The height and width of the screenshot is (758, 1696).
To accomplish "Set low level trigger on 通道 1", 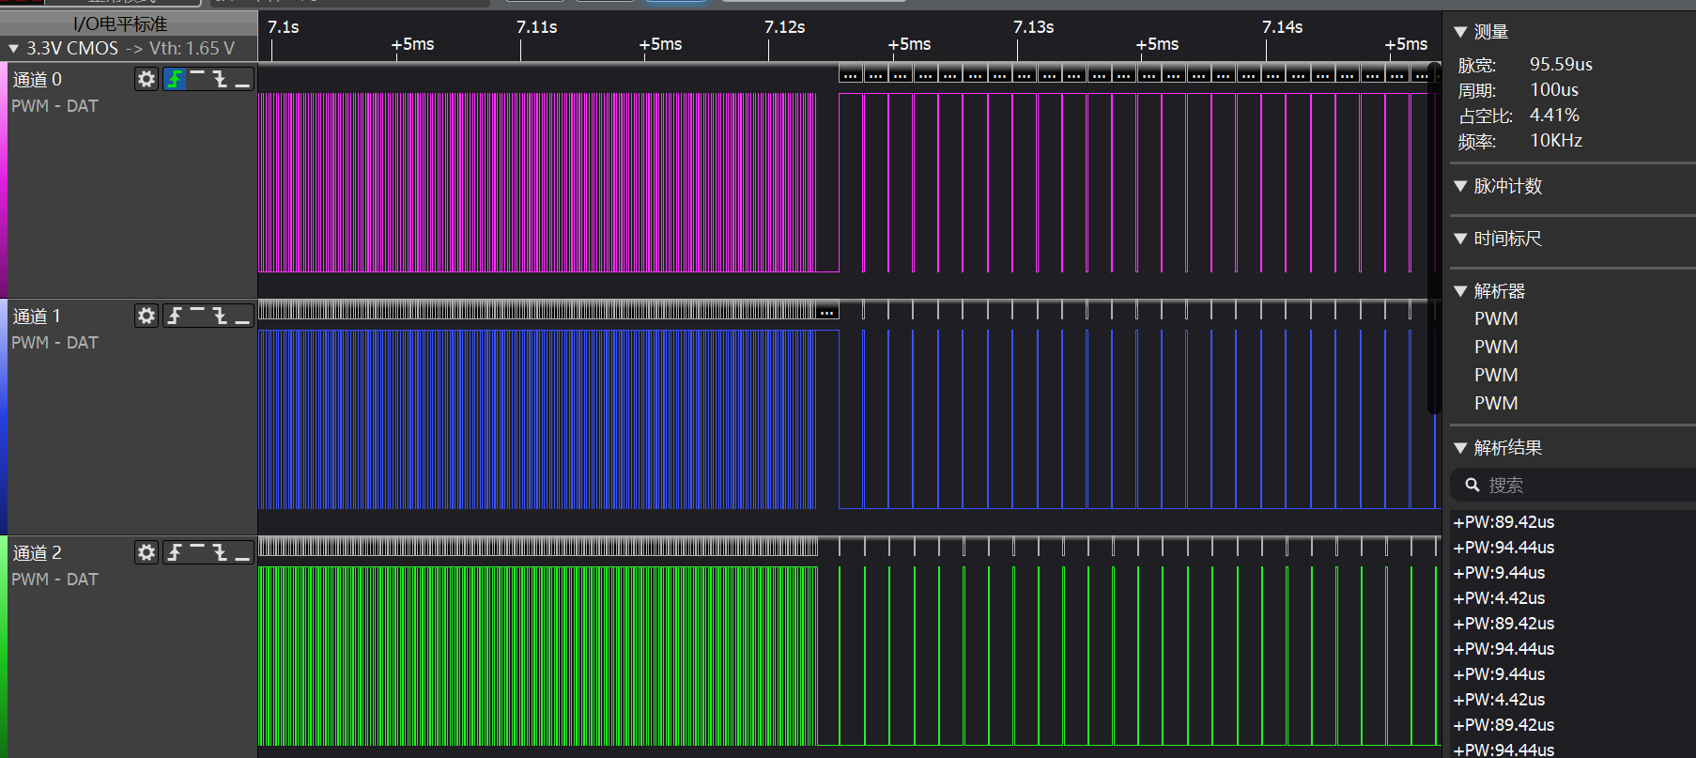I will coord(242,316).
